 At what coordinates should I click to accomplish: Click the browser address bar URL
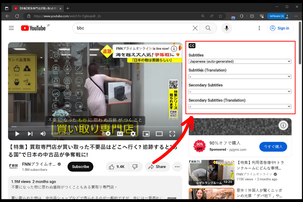pyautogui.click(x=67, y=16)
